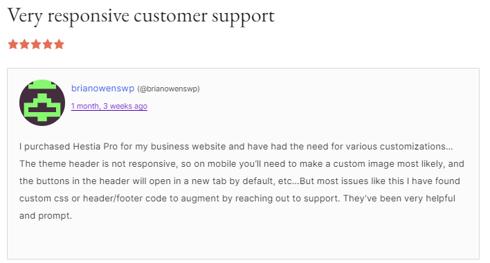The width and height of the screenshot is (490, 263).
Task: Open the '1 month, 3 weeks ago' permalink
Action: [x=109, y=106]
